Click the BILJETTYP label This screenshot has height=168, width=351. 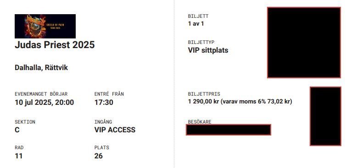(x=201, y=42)
